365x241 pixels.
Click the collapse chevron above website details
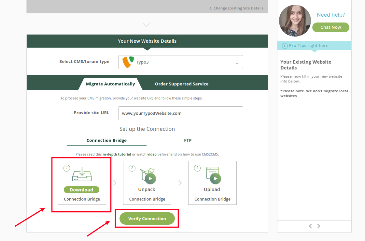[147, 25]
